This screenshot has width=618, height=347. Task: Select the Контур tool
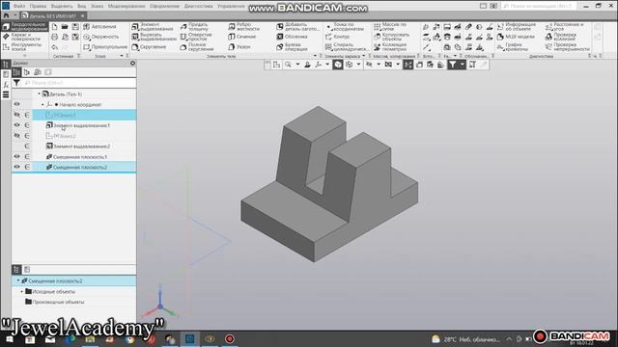click(x=337, y=37)
